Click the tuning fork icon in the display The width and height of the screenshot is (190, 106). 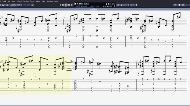click(114, 6)
